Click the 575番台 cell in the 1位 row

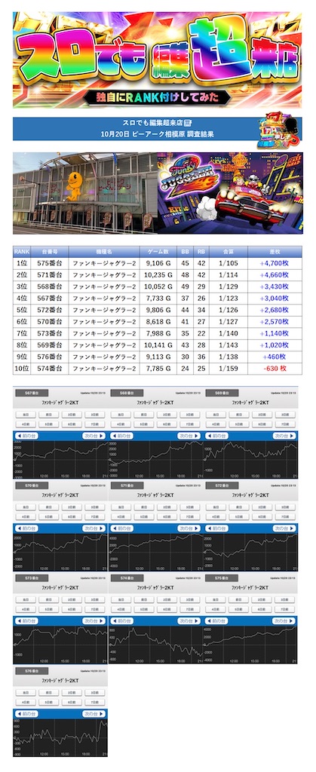pyautogui.click(x=50, y=263)
